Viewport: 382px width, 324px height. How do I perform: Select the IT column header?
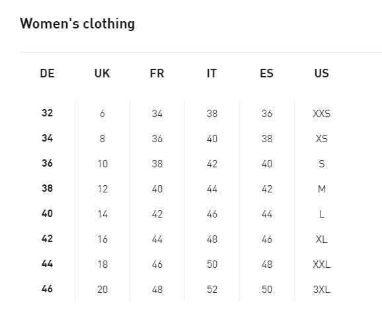point(211,73)
